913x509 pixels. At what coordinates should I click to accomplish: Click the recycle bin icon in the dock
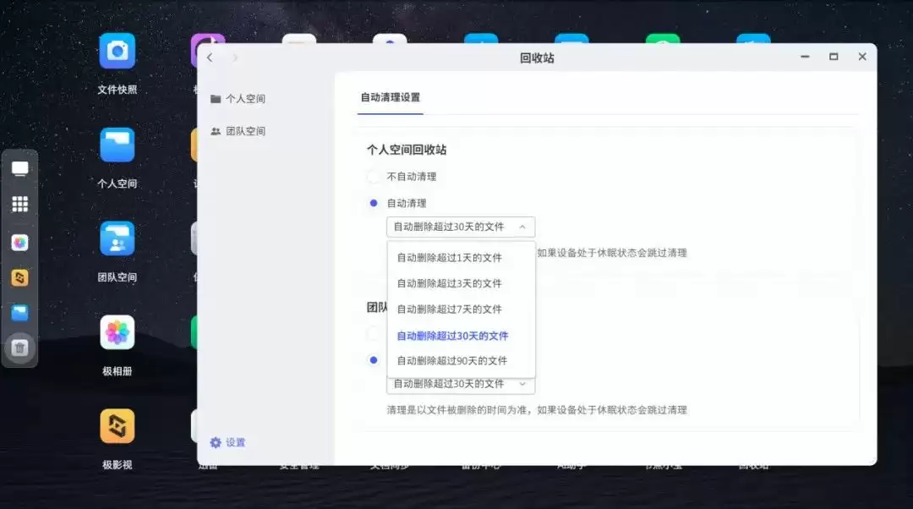pos(20,348)
